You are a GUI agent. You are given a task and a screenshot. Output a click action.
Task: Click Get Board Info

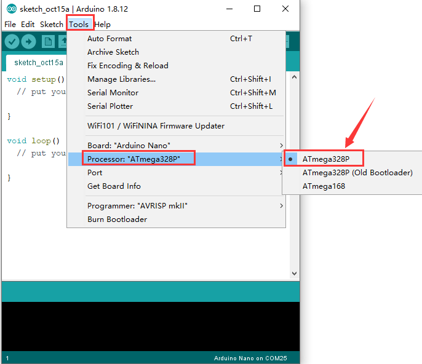point(177,186)
